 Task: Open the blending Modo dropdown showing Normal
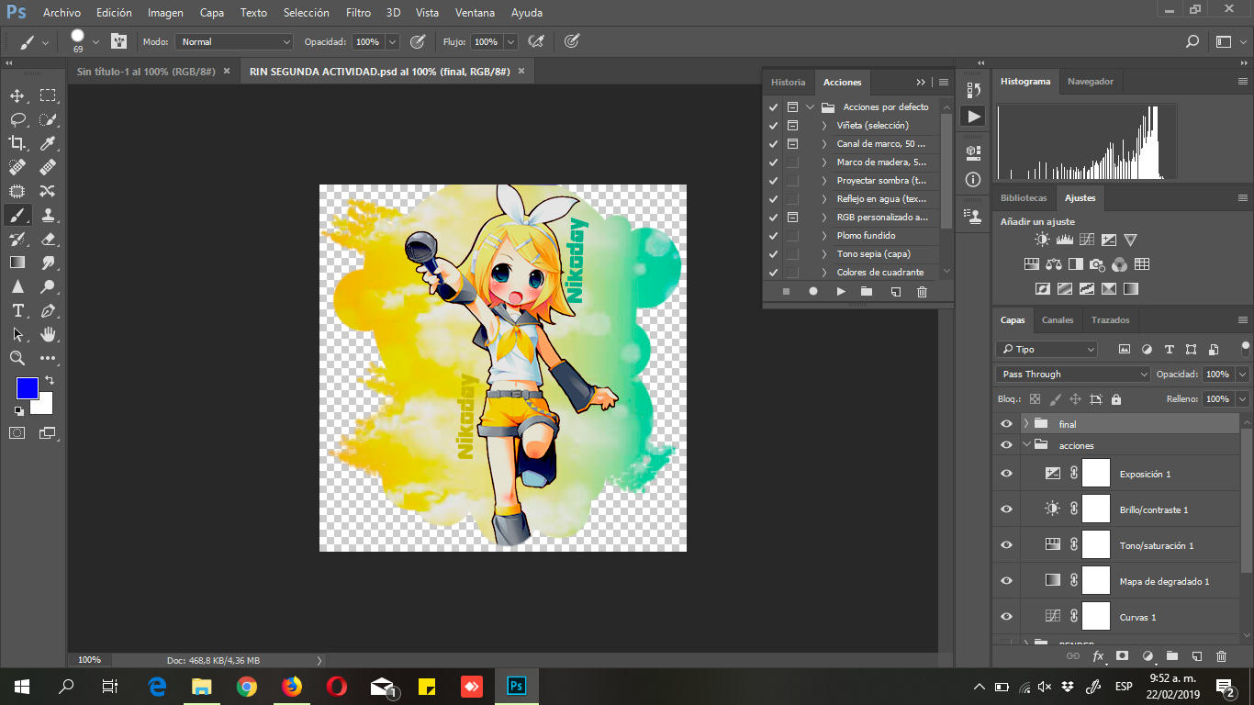(234, 41)
